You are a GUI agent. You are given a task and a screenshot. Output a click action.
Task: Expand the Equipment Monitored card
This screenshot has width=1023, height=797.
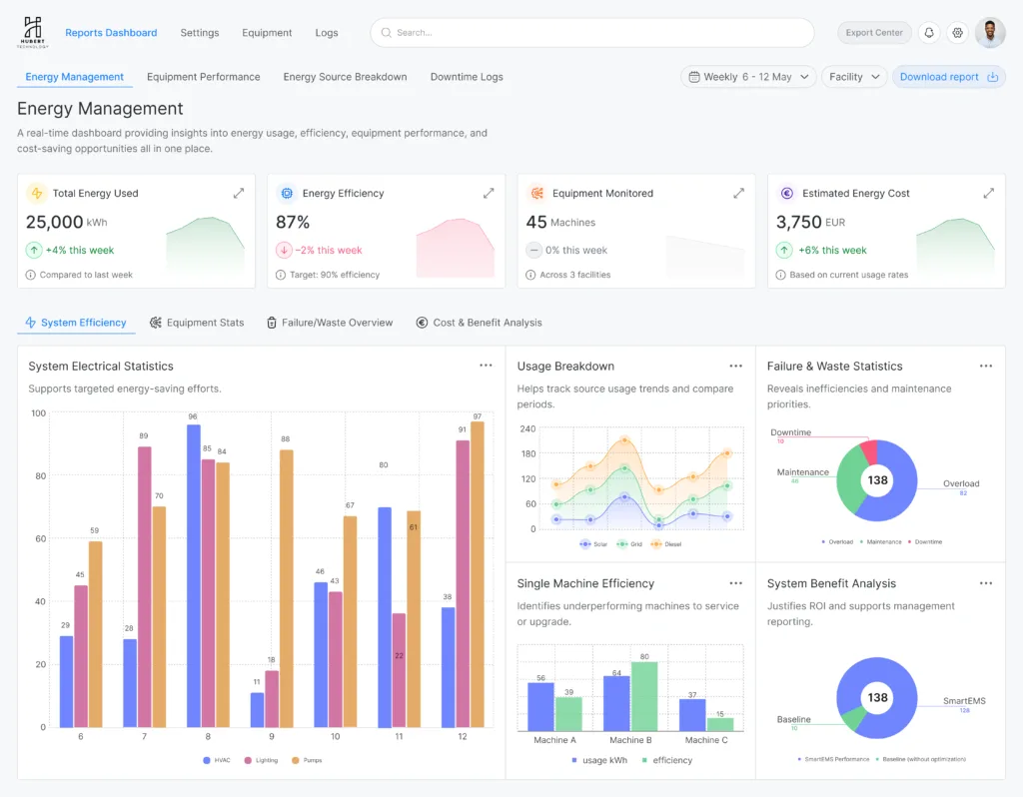[738, 193]
